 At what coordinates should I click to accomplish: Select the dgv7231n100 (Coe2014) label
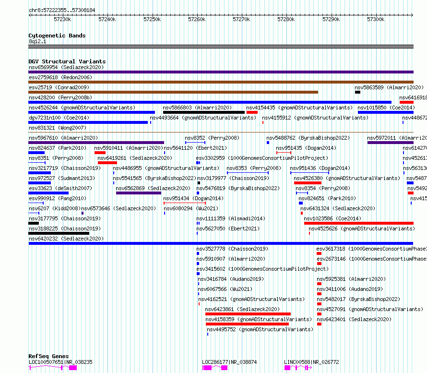(x=59, y=118)
